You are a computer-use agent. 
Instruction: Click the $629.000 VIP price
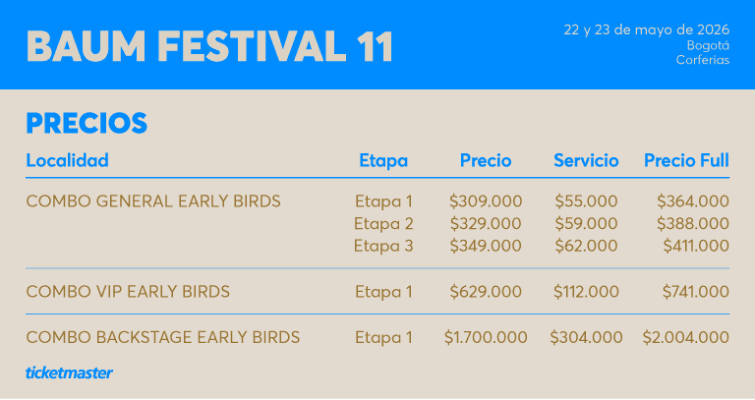pyautogui.click(x=486, y=292)
